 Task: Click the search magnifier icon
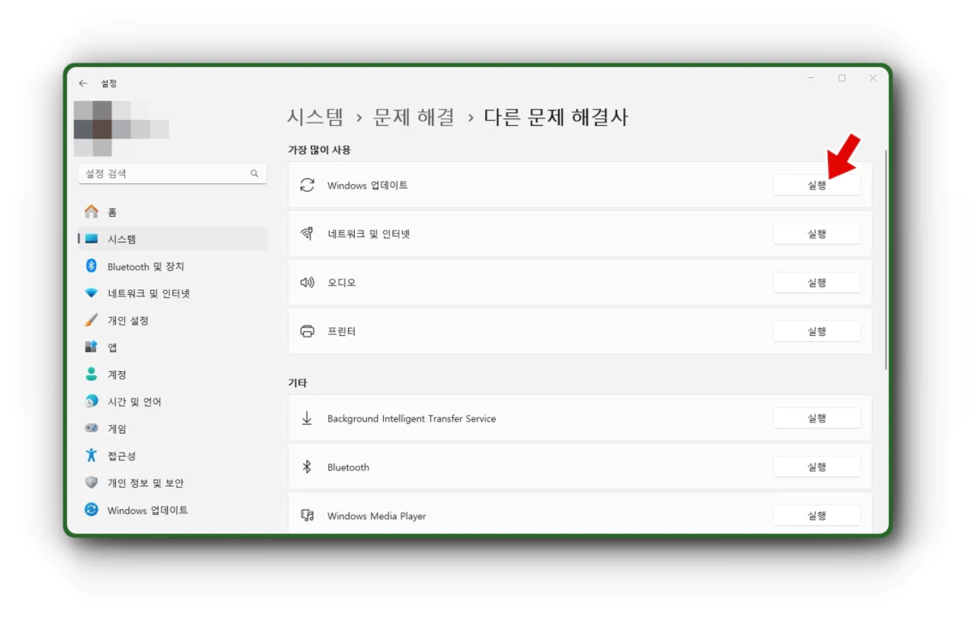point(255,173)
